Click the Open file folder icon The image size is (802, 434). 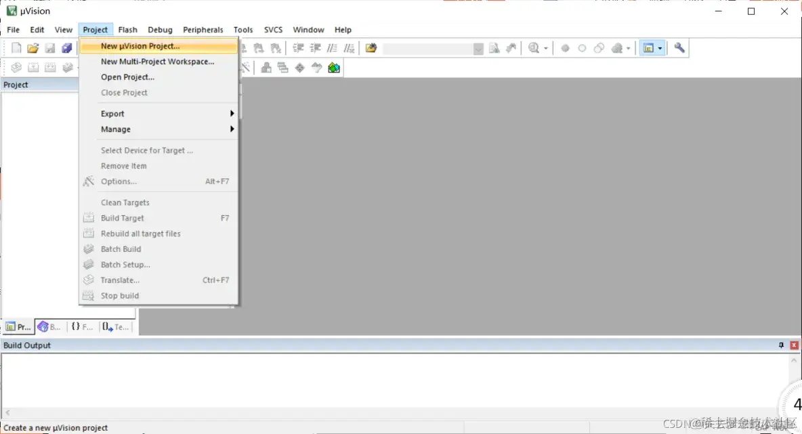pos(33,48)
